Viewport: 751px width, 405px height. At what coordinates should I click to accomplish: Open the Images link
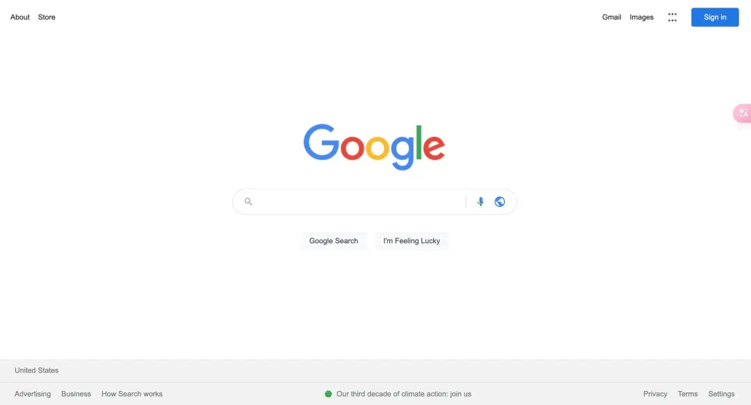641,17
